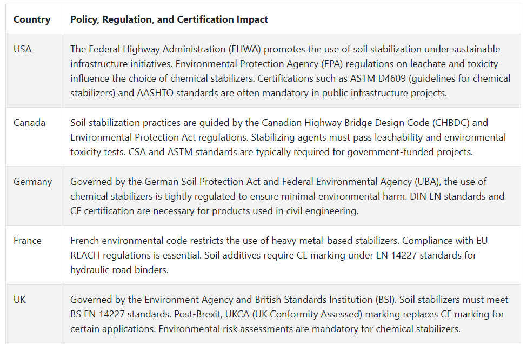Click the EN 14227 mention in France row
The width and height of the screenshot is (527, 344).
point(396,255)
